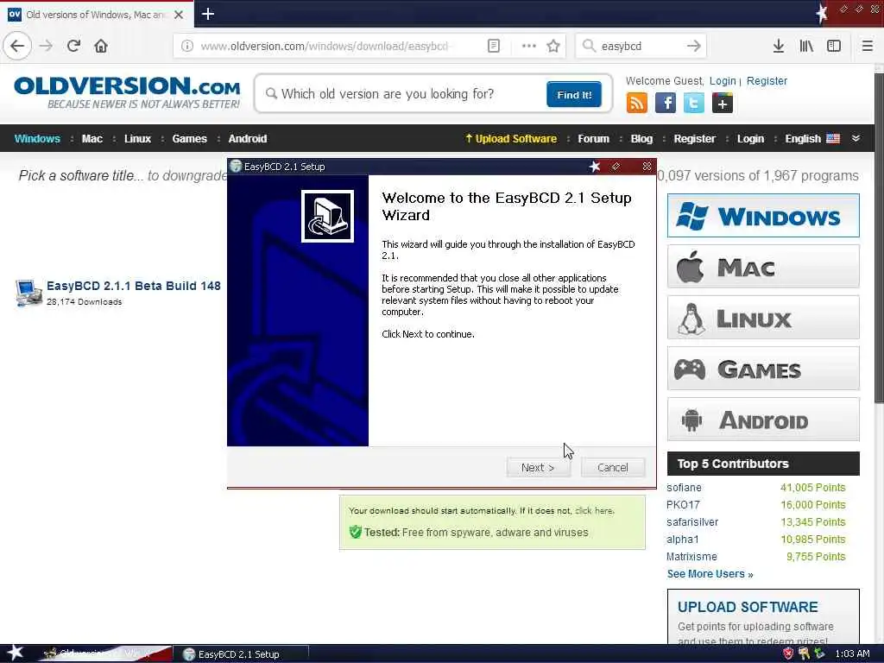Open contributor safarisilver's profile
Screen dimensions: 884x663
point(692,522)
